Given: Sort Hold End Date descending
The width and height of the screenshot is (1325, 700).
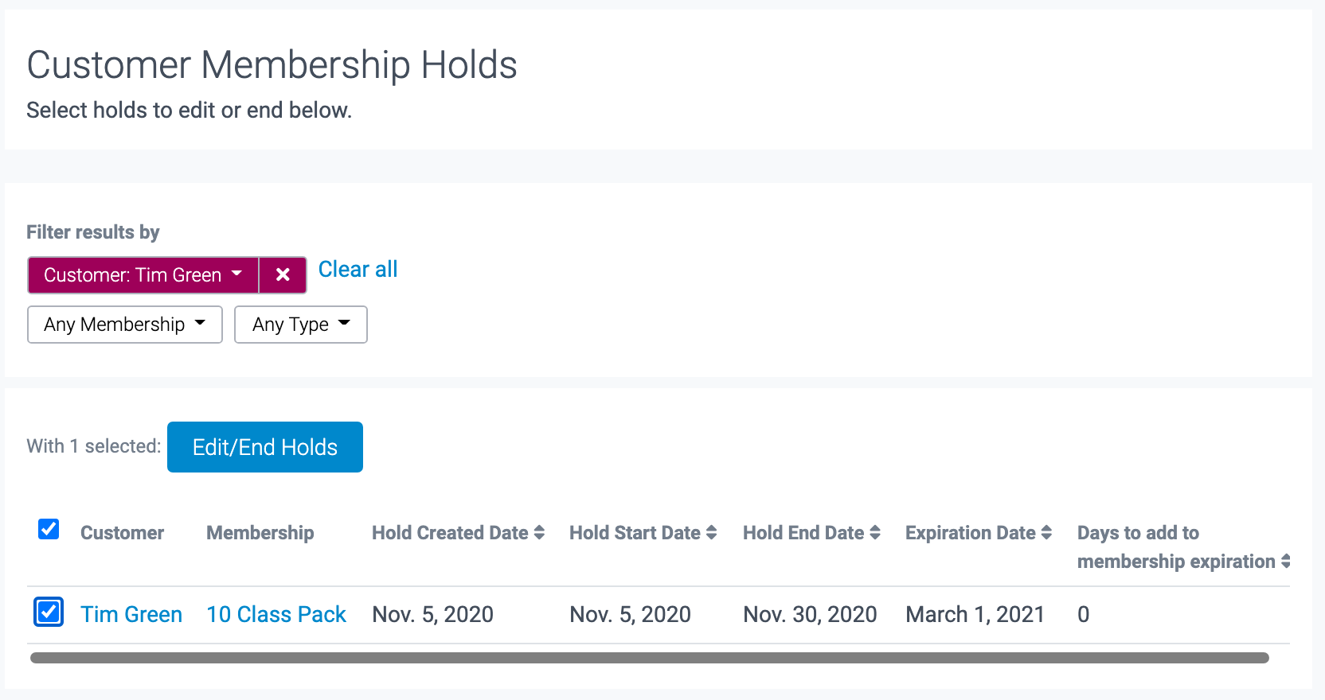Looking at the screenshot, I should point(876,538).
